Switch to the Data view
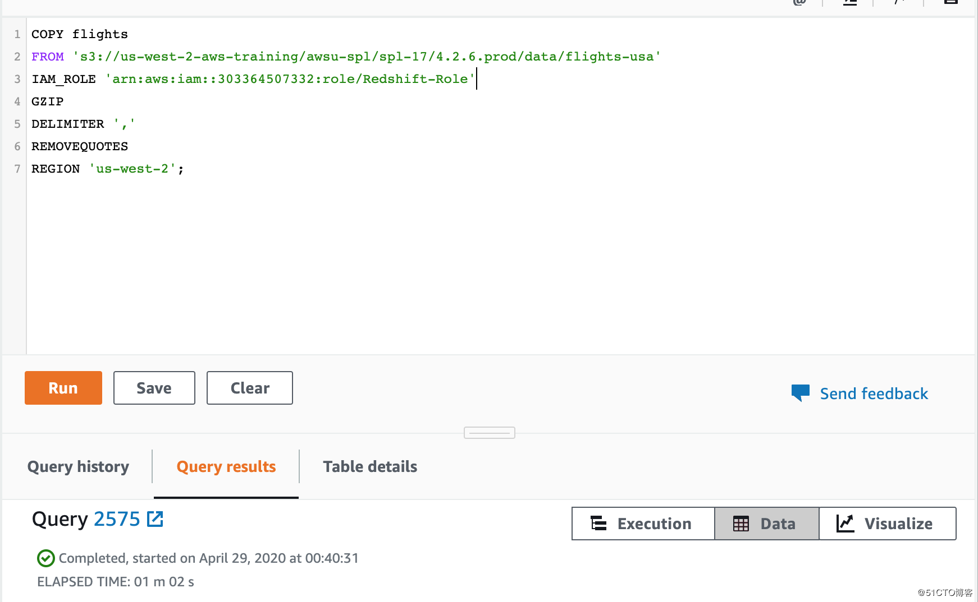The image size is (978, 602). 766,524
